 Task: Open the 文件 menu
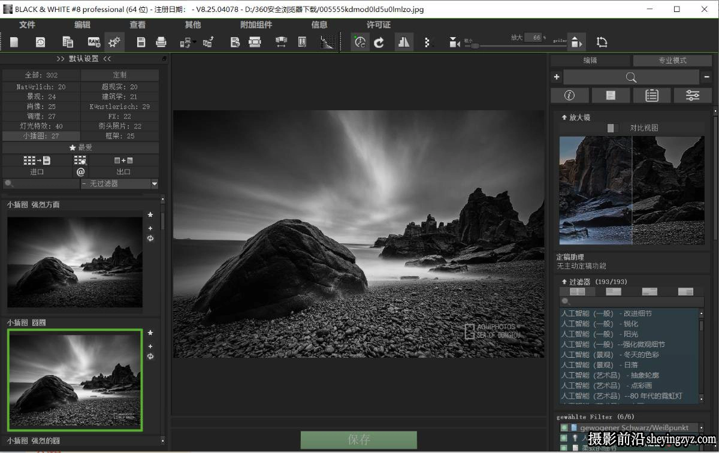click(x=27, y=25)
